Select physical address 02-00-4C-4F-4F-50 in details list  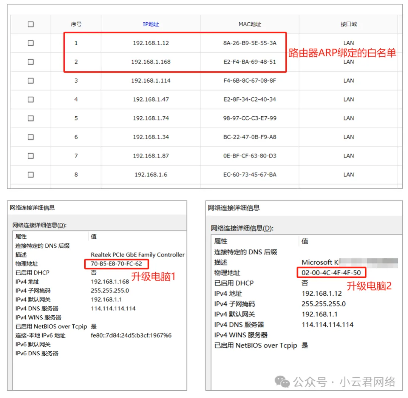pyautogui.click(x=331, y=273)
